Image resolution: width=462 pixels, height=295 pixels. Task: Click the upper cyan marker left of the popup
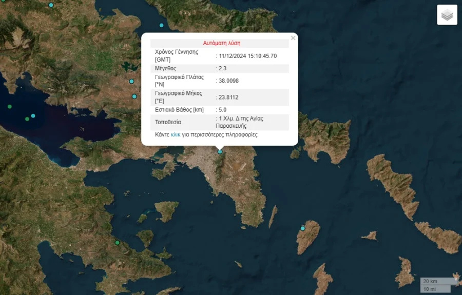click(131, 81)
